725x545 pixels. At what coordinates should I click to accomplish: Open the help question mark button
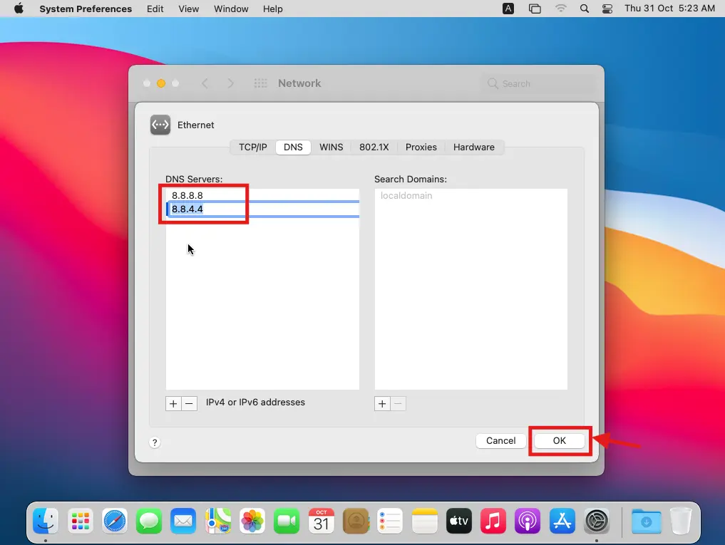coord(155,442)
